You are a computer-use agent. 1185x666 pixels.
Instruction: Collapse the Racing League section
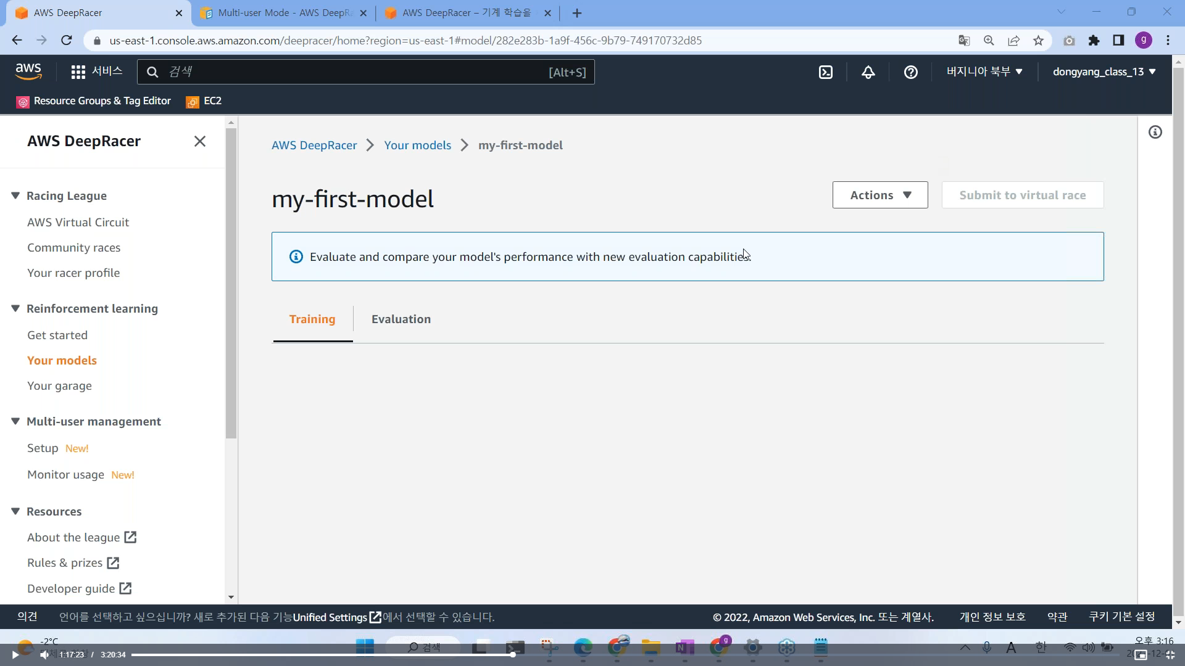pyautogui.click(x=15, y=195)
